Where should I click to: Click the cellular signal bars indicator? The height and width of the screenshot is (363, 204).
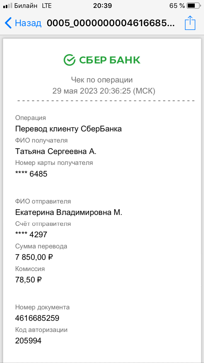8,6
